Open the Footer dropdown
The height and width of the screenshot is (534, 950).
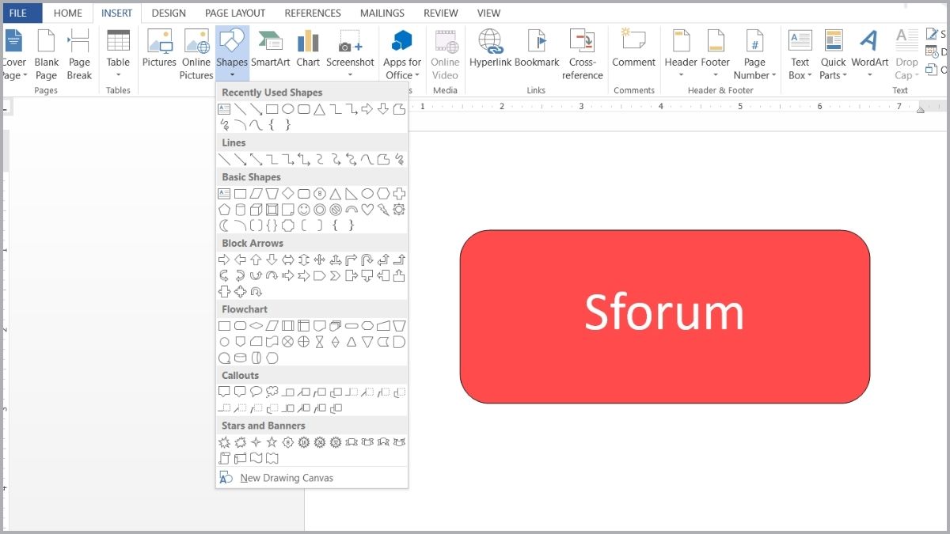[x=715, y=55]
